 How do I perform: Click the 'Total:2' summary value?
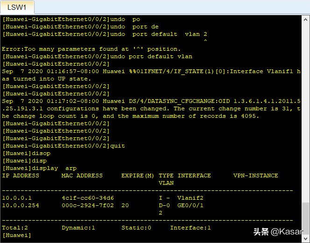point(15,228)
